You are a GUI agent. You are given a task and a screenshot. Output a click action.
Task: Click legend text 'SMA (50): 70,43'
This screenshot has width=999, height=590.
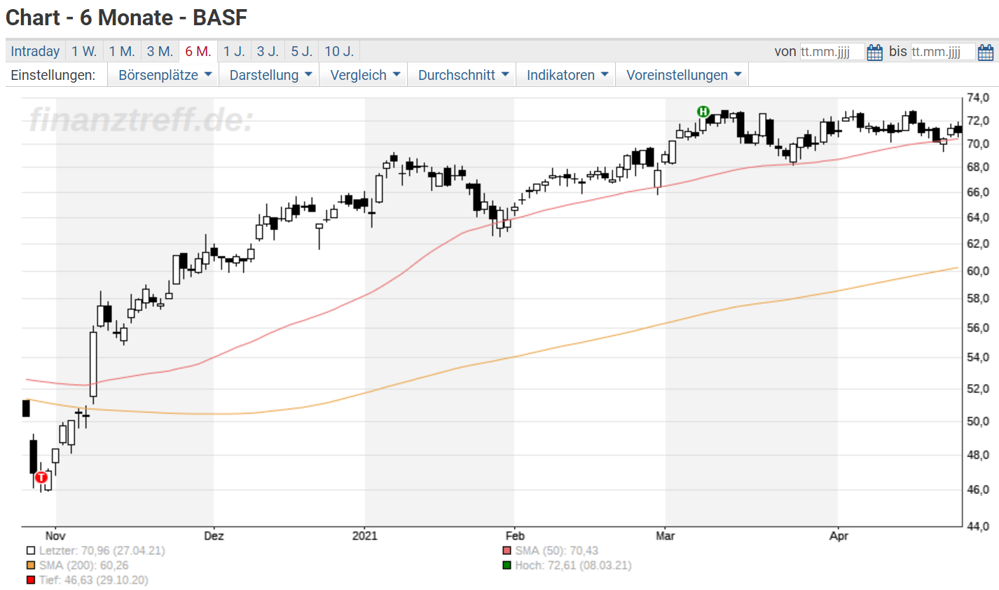[557, 551]
